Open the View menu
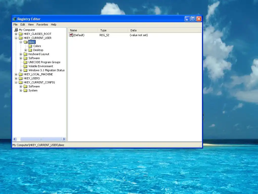Screen dimensions: 258x194 pyautogui.click(x=31, y=25)
